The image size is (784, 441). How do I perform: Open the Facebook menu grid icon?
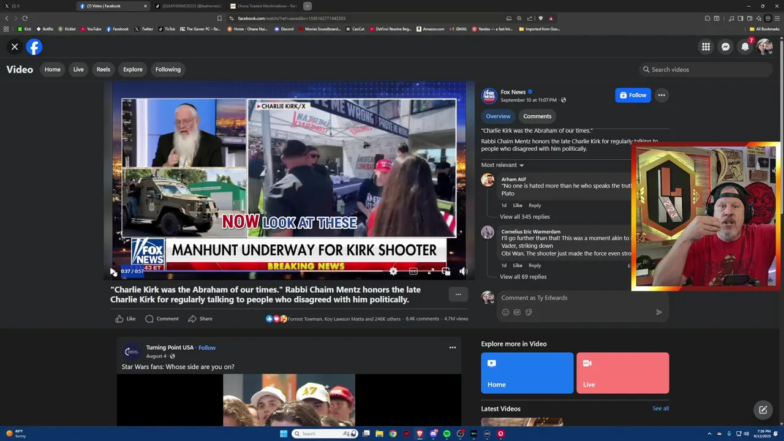(x=706, y=47)
